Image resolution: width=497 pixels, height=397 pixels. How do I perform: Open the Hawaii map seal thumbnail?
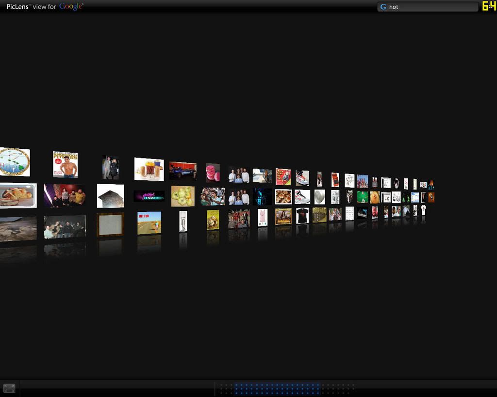[x=15, y=162]
